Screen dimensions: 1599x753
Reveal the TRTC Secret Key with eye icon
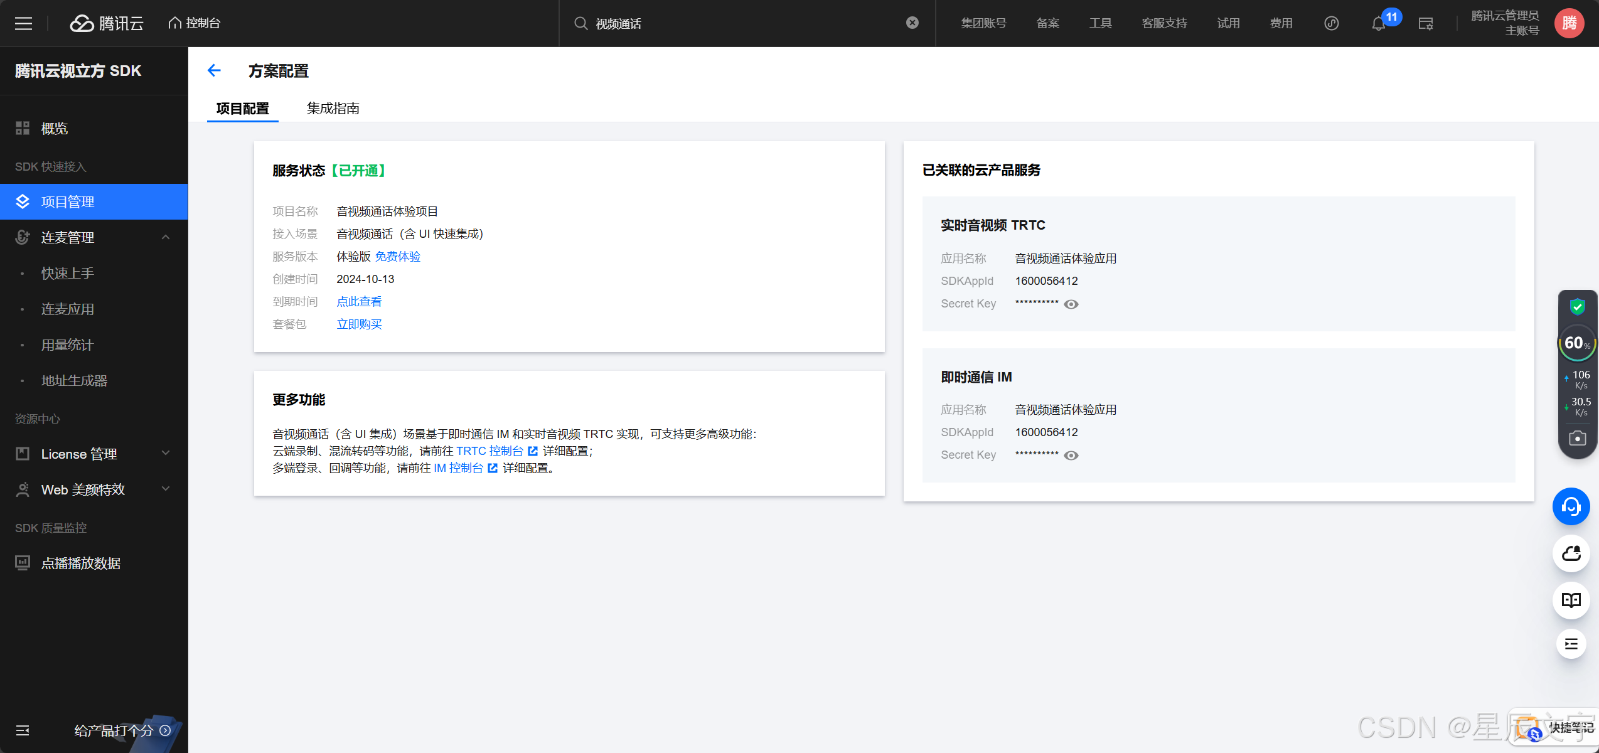pyautogui.click(x=1071, y=304)
